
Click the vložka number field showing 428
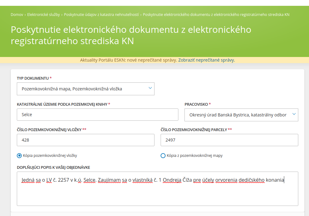coord(86,140)
